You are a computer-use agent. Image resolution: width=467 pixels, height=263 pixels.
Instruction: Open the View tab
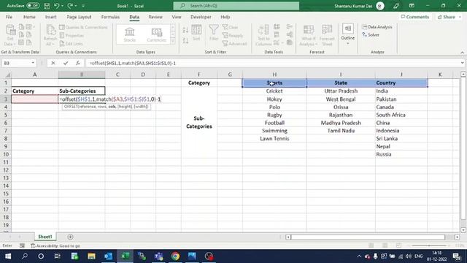coord(177,17)
